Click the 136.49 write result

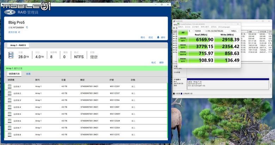tap(227, 60)
